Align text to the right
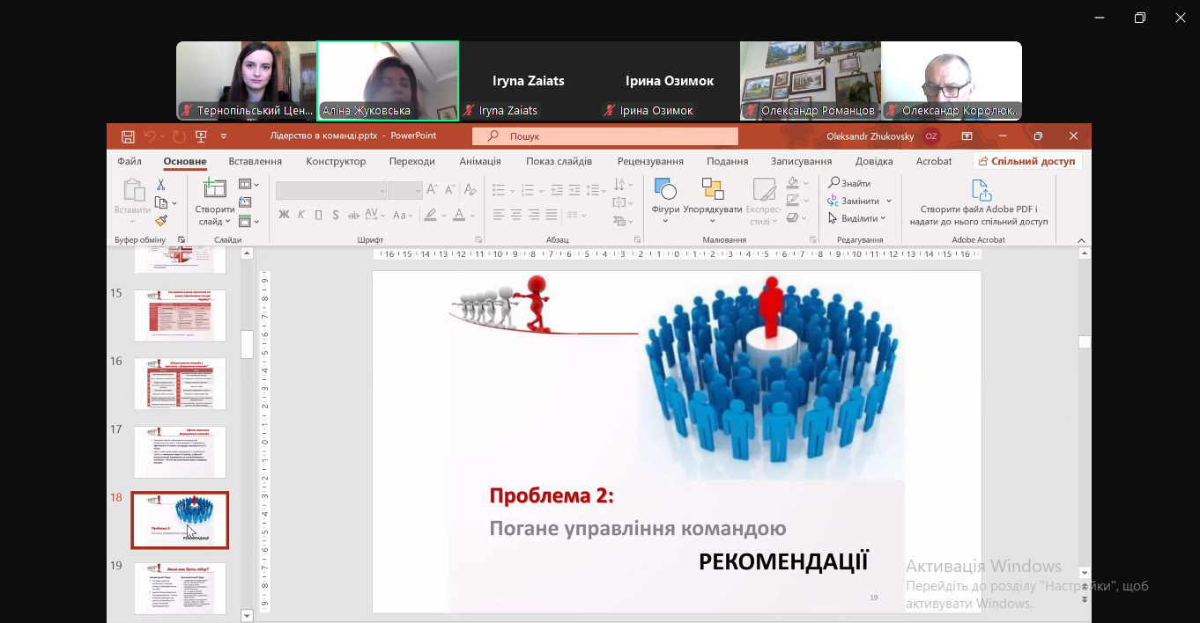The image size is (1200, 623). [x=534, y=215]
